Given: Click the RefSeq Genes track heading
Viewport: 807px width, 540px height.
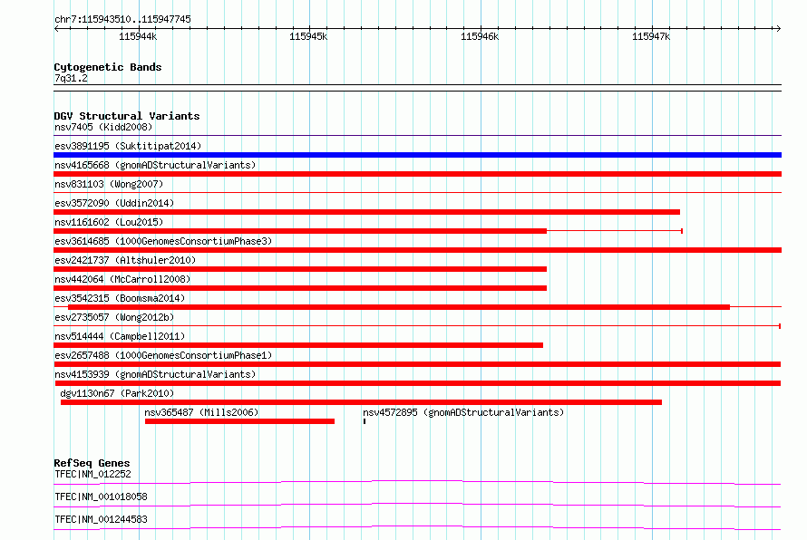Looking at the screenshot, I should [x=92, y=463].
